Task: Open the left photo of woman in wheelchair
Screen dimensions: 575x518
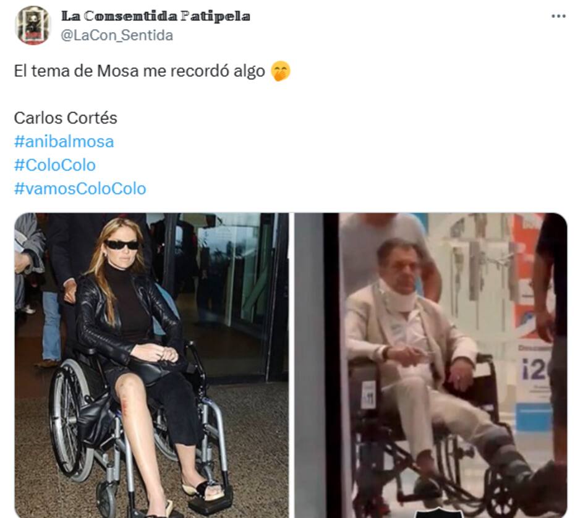Action: coord(151,365)
